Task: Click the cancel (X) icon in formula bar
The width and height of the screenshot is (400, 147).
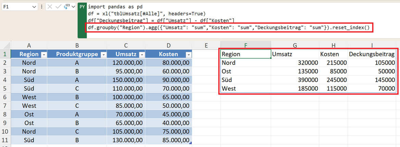Action: tap(50, 7)
